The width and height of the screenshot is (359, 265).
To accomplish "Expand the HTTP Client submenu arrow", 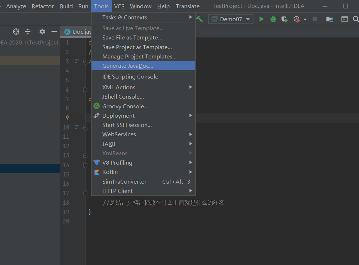I will point(191,191).
